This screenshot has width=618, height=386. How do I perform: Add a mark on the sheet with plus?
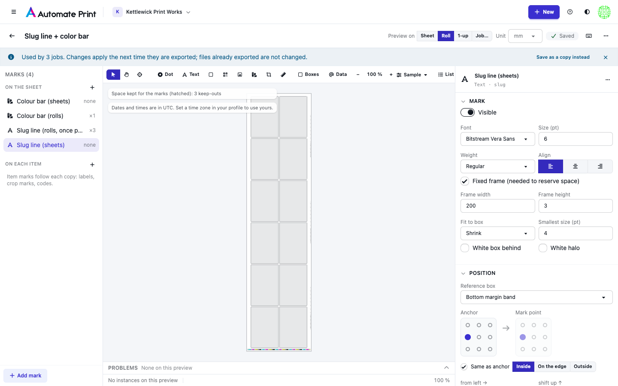point(92,87)
